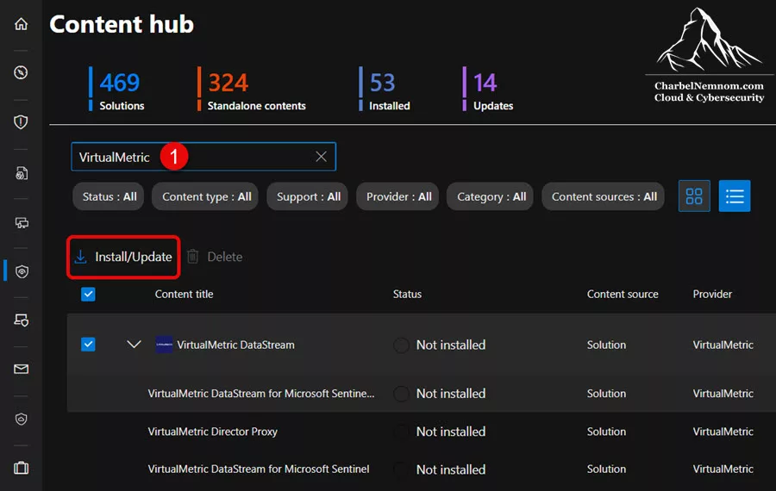Show the 14 Updates counter
The image size is (776, 491).
(x=489, y=90)
